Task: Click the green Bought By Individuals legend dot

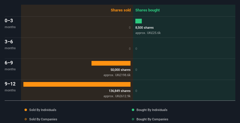Action: 133,110
